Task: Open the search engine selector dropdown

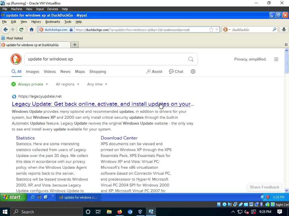Action: pos(227,30)
